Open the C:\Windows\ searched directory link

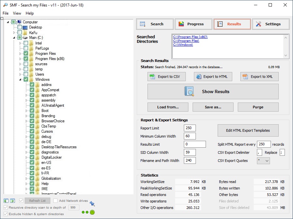point(183,45)
